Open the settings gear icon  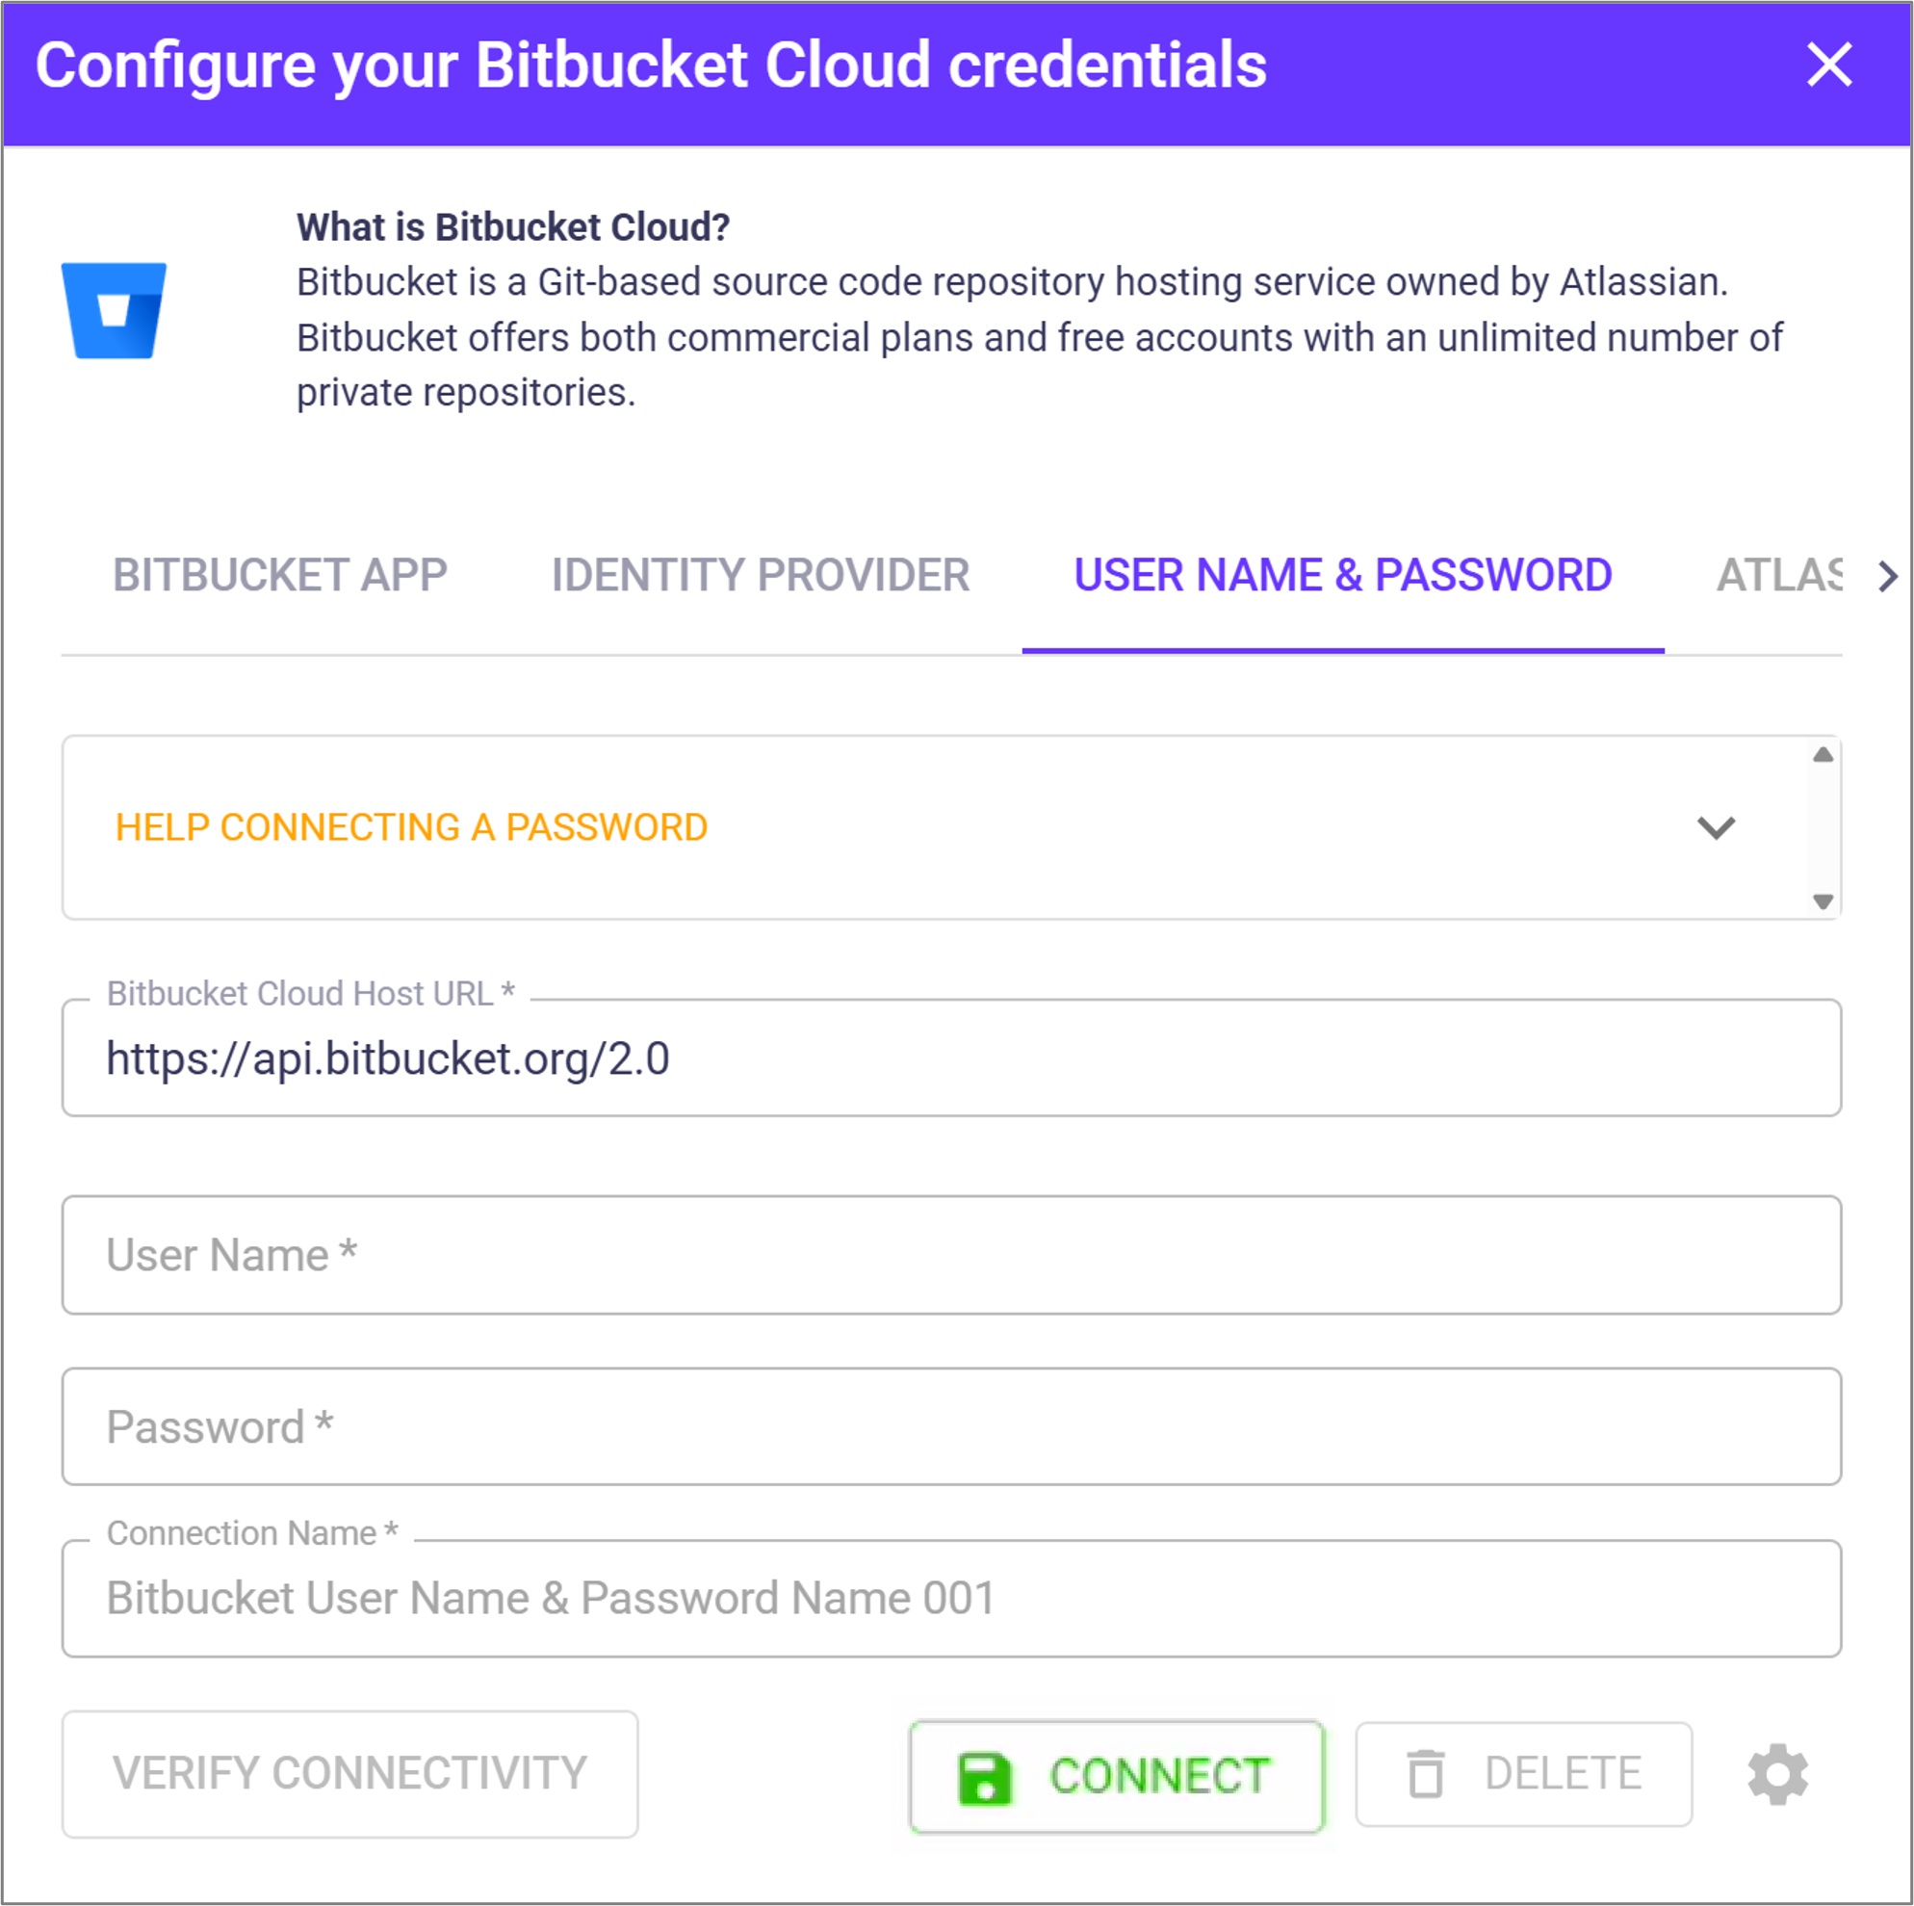coord(1777,1774)
